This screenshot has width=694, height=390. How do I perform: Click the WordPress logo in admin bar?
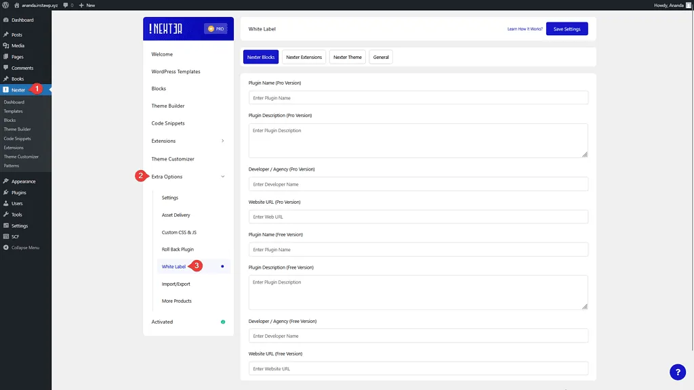[x=5, y=5]
